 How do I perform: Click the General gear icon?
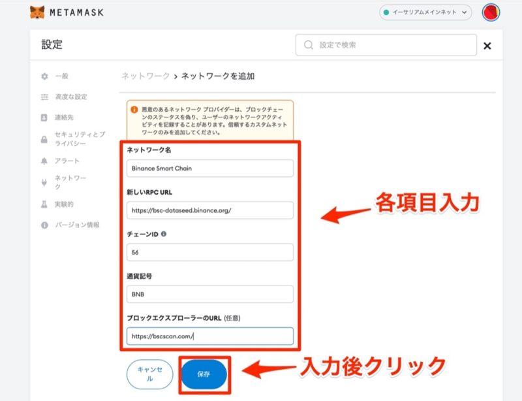tap(44, 76)
